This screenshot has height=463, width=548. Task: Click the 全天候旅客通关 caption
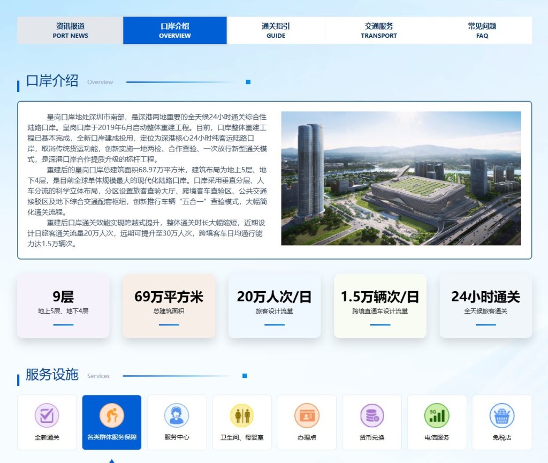(x=486, y=311)
